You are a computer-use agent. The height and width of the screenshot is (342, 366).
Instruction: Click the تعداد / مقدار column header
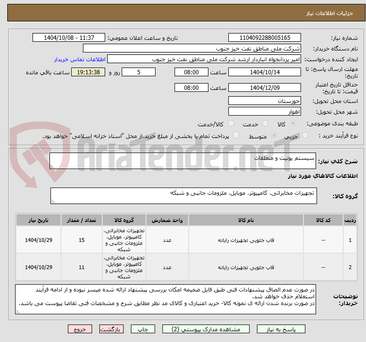click(x=81, y=220)
